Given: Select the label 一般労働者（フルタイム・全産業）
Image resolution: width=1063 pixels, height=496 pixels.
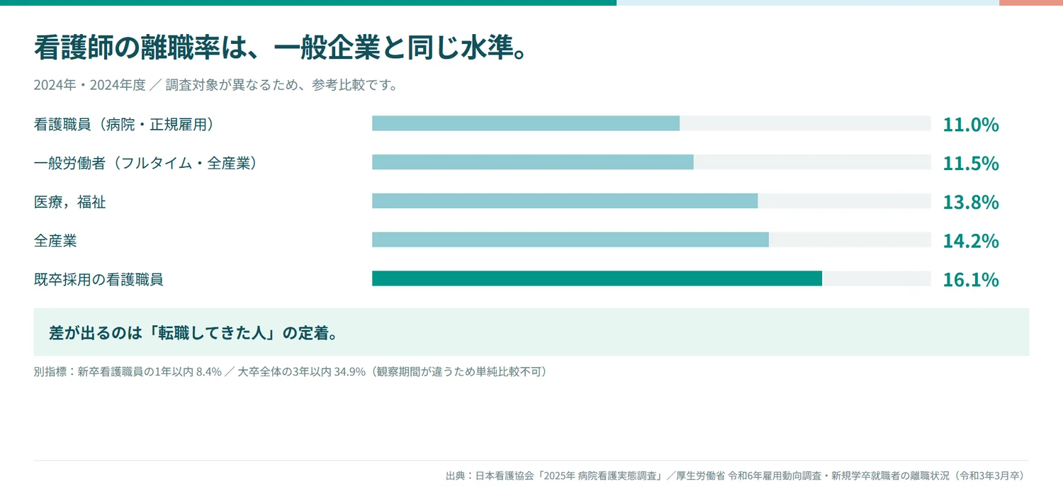Looking at the screenshot, I should pyautogui.click(x=145, y=163).
